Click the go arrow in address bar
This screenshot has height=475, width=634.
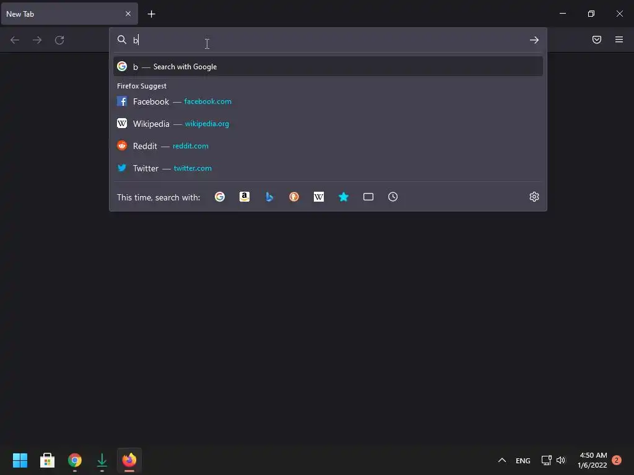click(x=534, y=40)
